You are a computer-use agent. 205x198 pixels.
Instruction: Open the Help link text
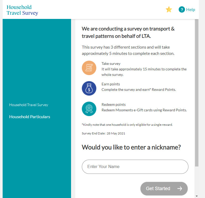coord(191,10)
